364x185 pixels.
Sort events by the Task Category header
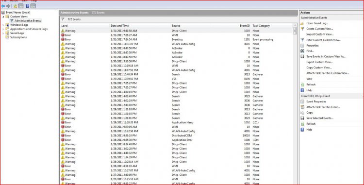272,26
